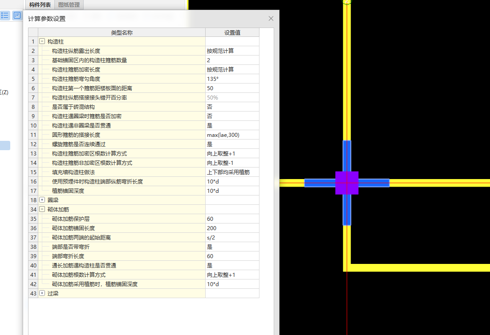Switch to the 图纸管理 tab

click(x=69, y=5)
